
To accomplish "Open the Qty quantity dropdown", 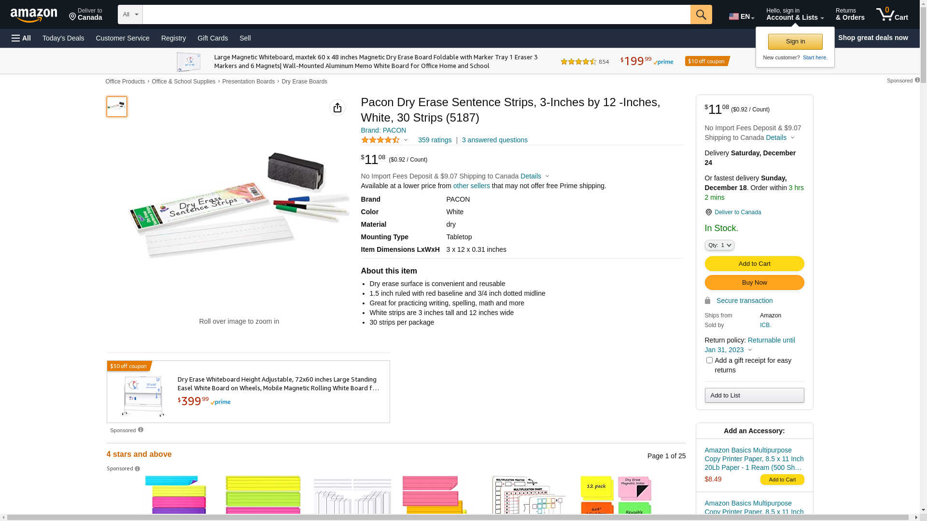I will click(719, 246).
